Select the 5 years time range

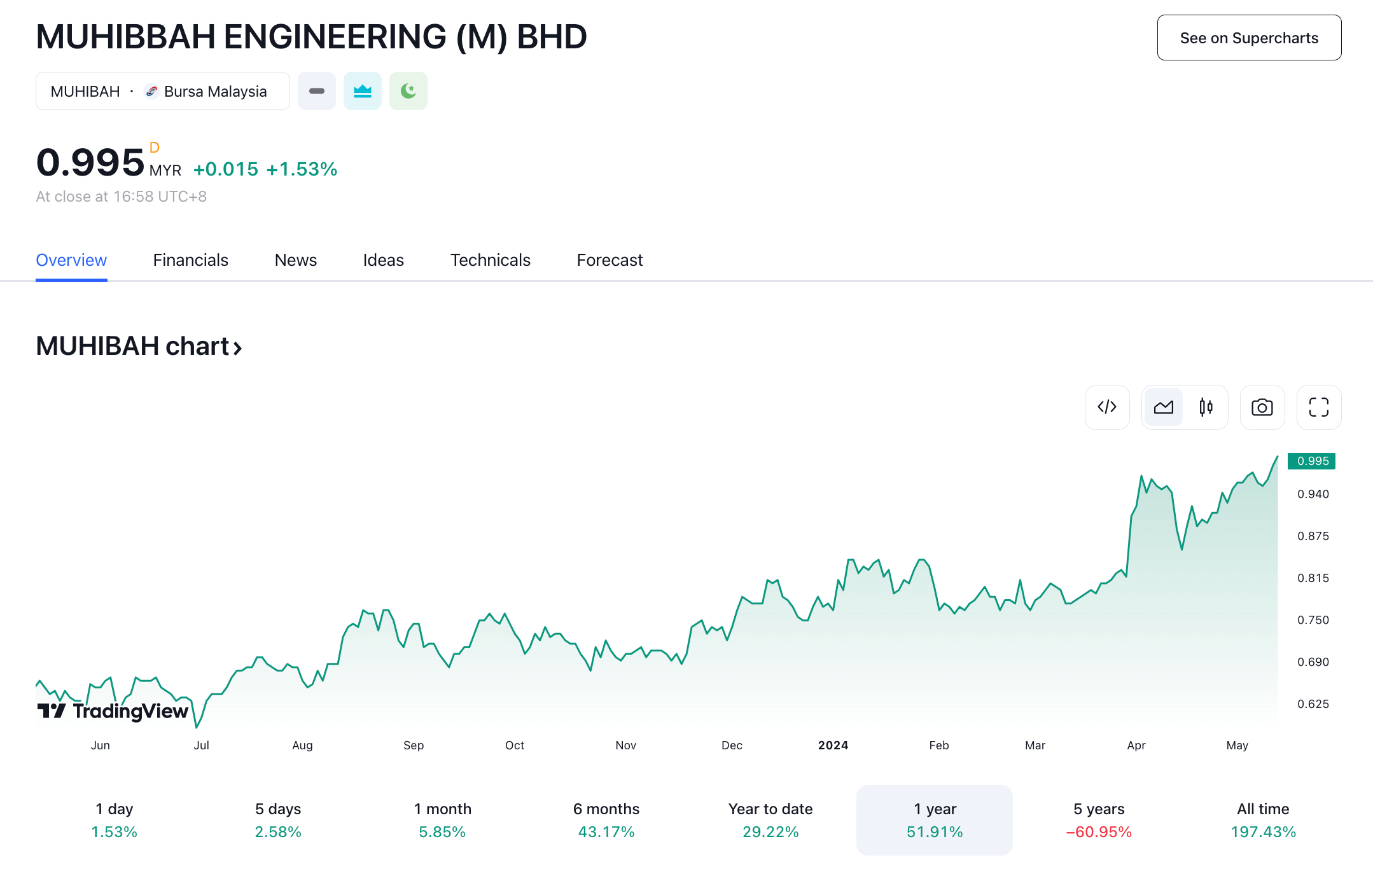[x=1098, y=820]
